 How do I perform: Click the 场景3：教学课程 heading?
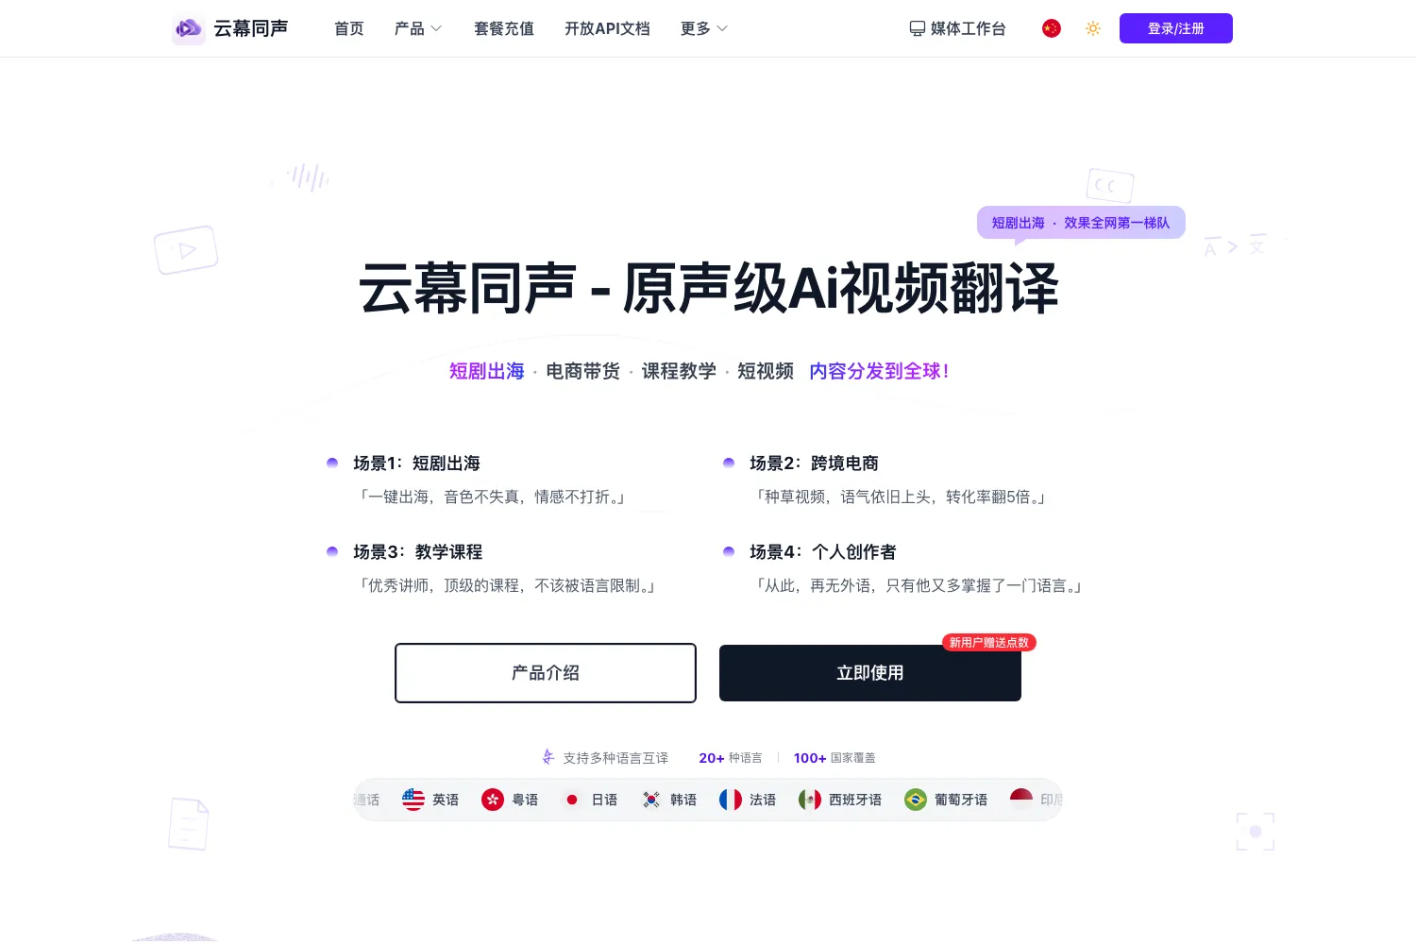point(417,552)
